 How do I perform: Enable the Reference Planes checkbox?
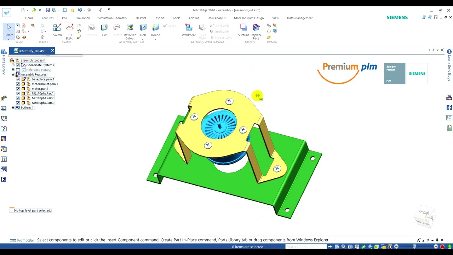18,70
